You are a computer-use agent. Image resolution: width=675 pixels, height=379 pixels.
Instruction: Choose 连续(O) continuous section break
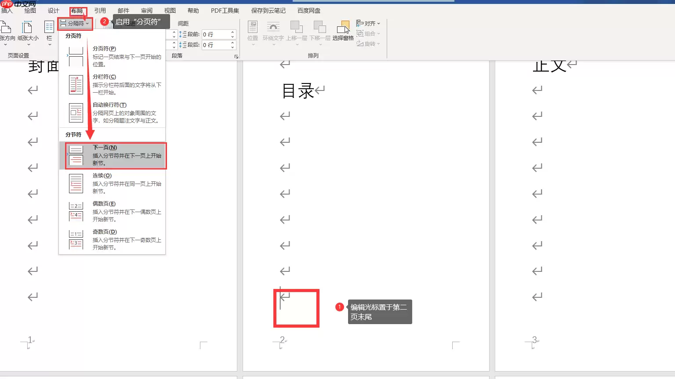click(112, 183)
